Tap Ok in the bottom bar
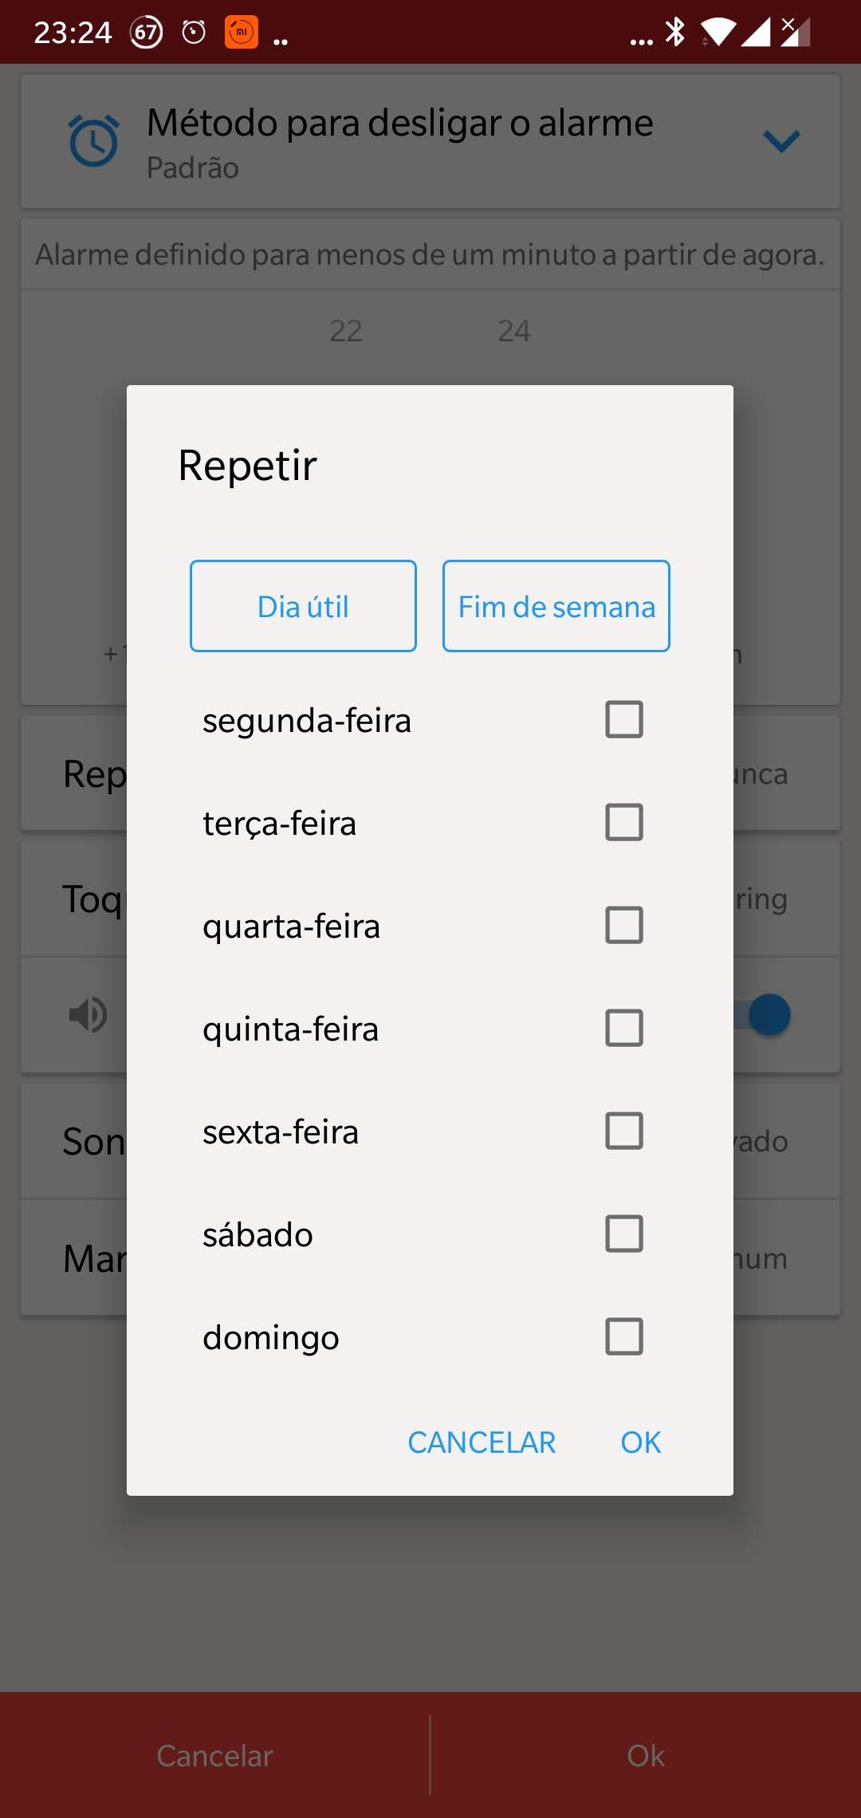The height and width of the screenshot is (1818, 861). [646, 1756]
